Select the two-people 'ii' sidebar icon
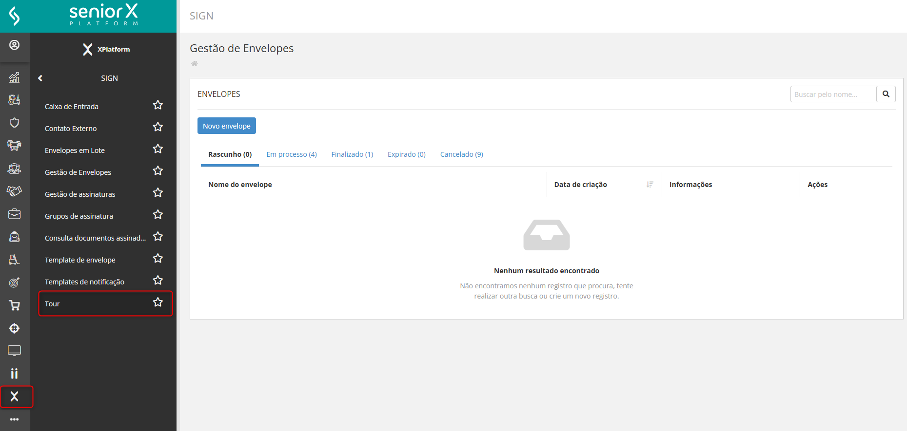 pyautogui.click(x=15, y=374)
